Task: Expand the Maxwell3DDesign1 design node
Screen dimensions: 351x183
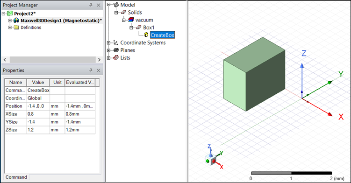Action: pyautogui.click(x=10, y=21)
